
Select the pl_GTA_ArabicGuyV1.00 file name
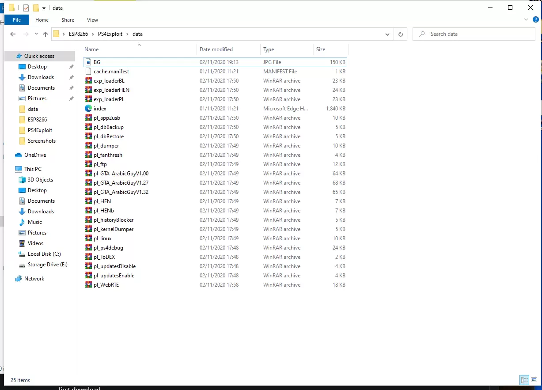pyautogui.click(x=121, y=174)
